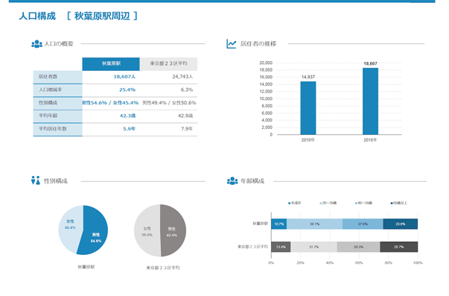Click the 2010年 bar in the chart
The width and height of the screenshot is (449, 296).
click(x=308, y=108)
